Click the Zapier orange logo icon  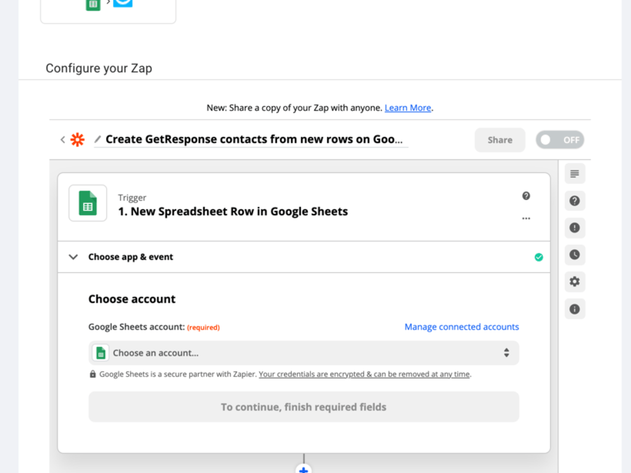(77, 139)
